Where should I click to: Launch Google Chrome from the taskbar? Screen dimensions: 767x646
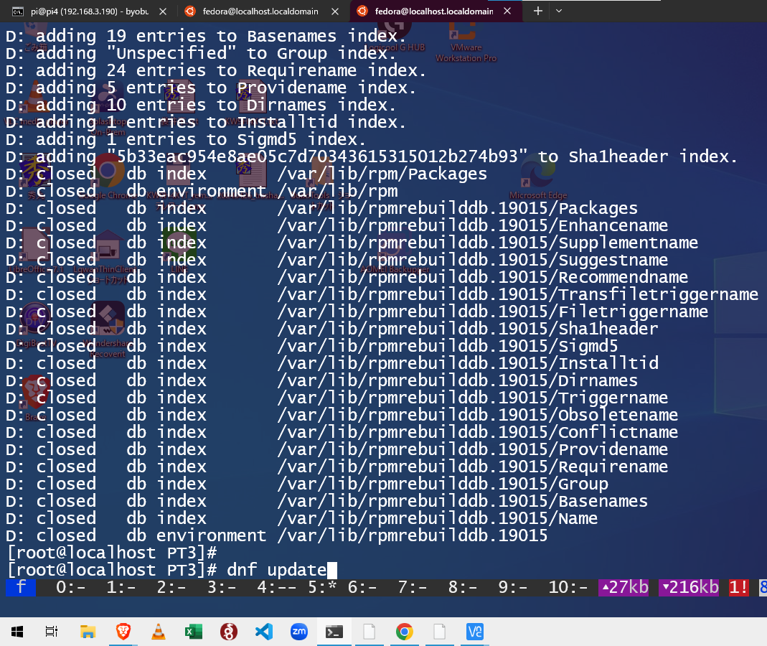coord(404,632)
